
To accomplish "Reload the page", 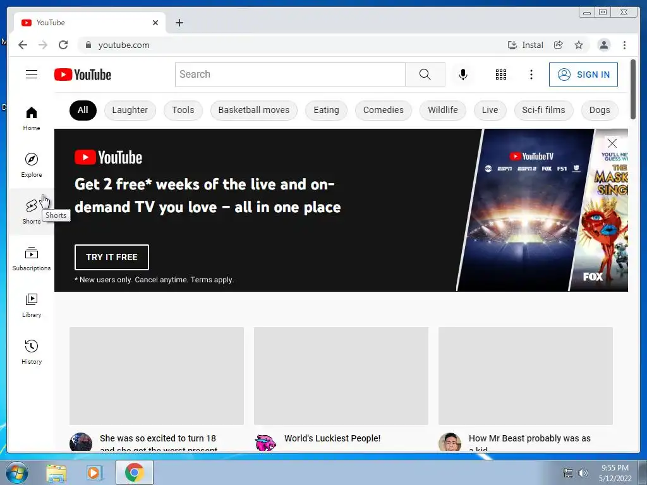I will click(x=63, y=45).
